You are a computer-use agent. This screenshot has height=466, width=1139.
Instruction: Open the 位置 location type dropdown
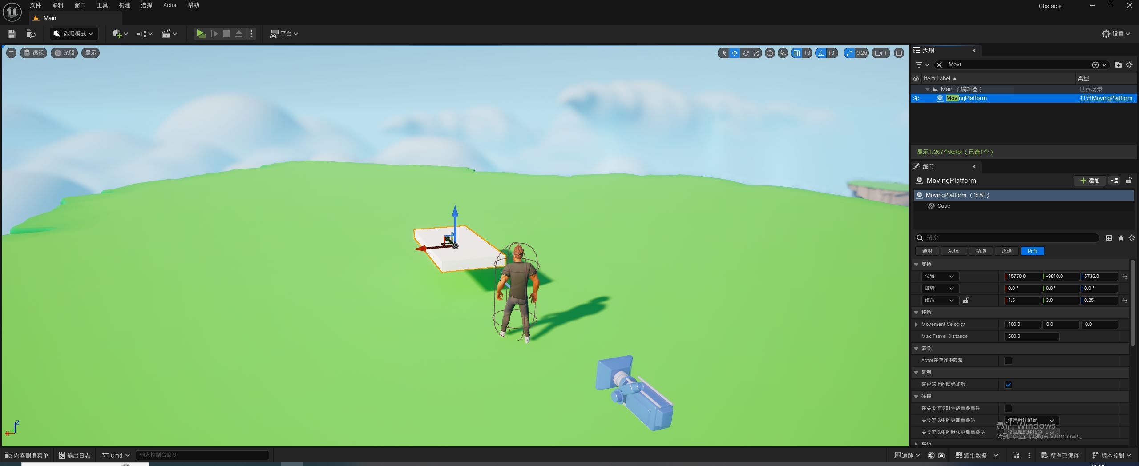coord(940,277)
